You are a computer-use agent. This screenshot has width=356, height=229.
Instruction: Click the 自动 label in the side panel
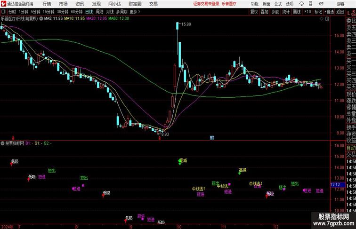pos(351,148)
